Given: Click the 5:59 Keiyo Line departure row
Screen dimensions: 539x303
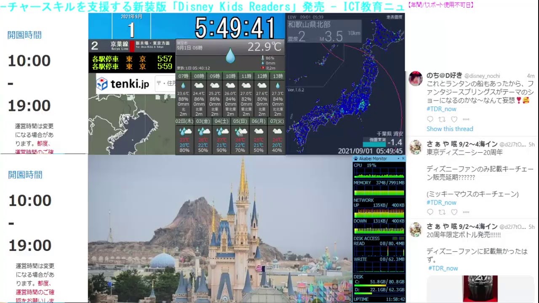Looking at the screenshot, I should 132,66.
